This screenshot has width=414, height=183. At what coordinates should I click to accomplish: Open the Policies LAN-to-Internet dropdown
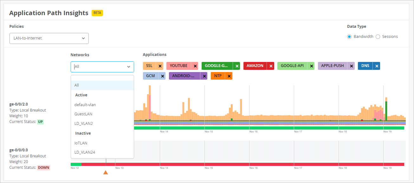[49, 38]
